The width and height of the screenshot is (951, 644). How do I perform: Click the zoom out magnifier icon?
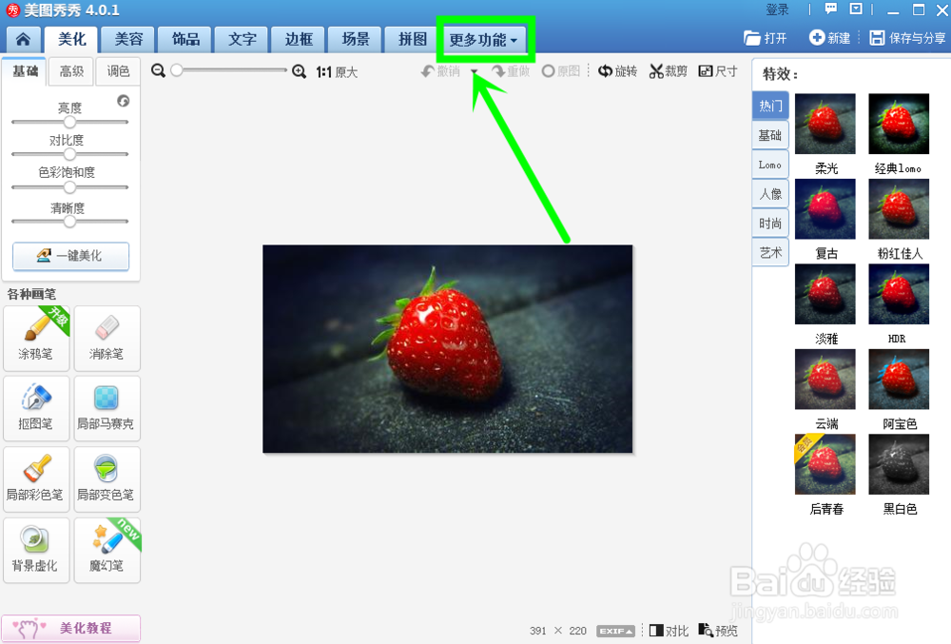point(158,71)
